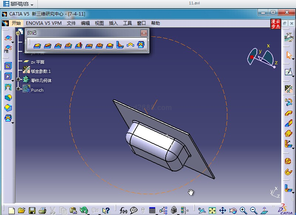Click the Sketcher icon in right toolbar
This screenshot has width=296, height=215.
point(289,72)
